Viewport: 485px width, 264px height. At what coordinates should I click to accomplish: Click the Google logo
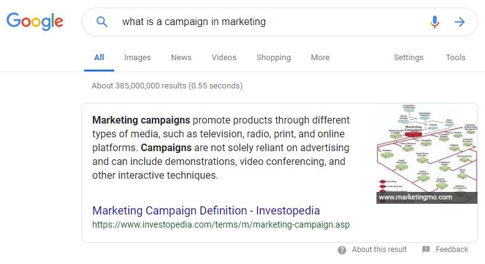pos(35,21)
